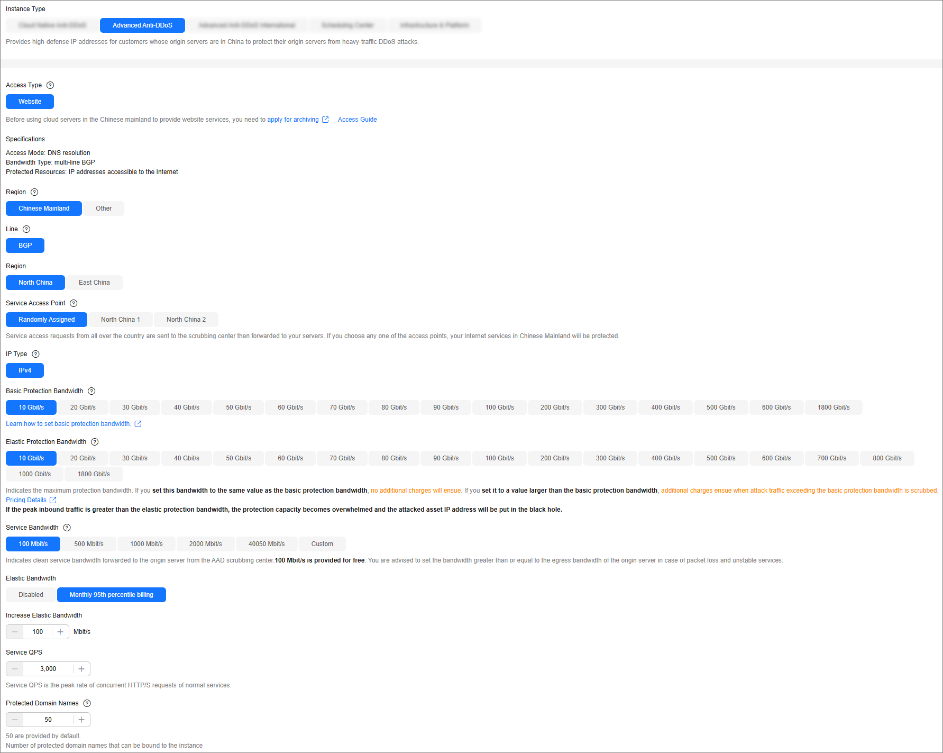Select 40050 Mbit/s service bandwidth
This screenshot has height=753, width=943.
267,544
